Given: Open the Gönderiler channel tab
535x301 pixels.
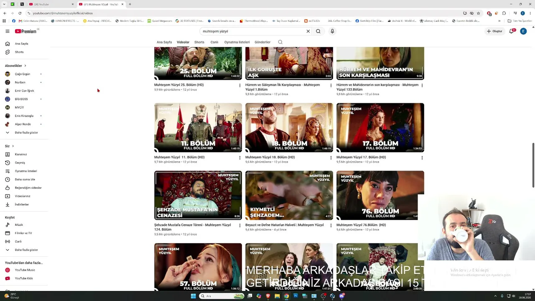Looking at the screenshot, I should (x=262, y=42).
